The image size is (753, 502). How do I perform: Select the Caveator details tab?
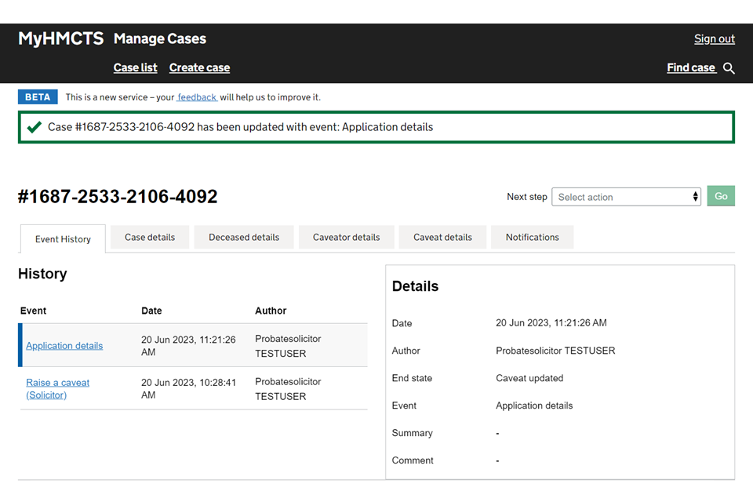pos(346,237)
